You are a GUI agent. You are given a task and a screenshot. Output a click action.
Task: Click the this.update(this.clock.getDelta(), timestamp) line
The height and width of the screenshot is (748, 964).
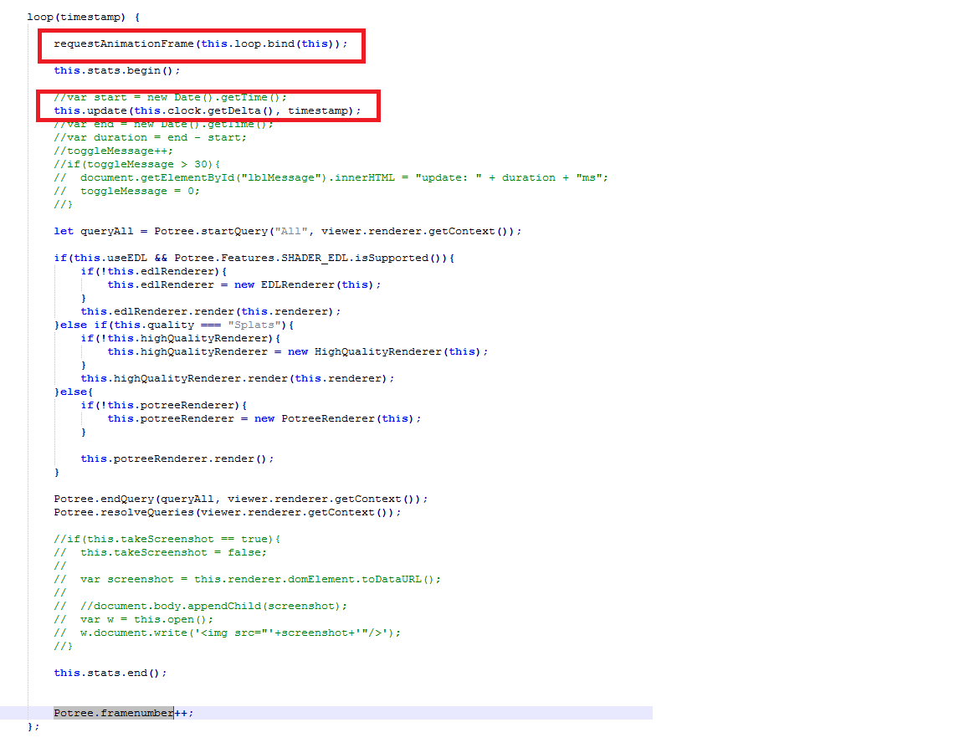click(208, 110)
